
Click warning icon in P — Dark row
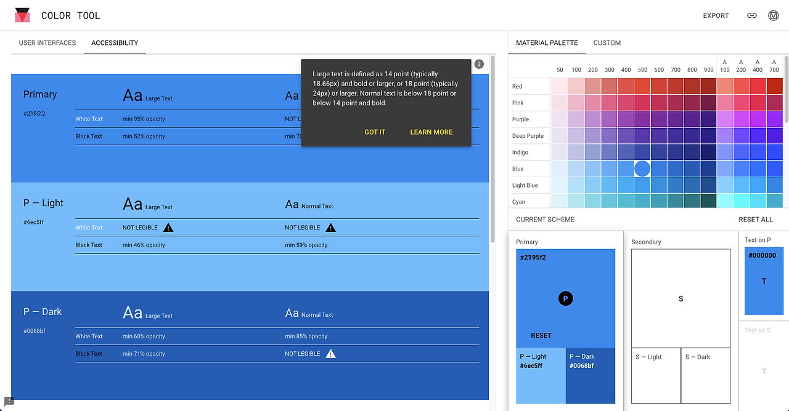click(x=330, y=354)
